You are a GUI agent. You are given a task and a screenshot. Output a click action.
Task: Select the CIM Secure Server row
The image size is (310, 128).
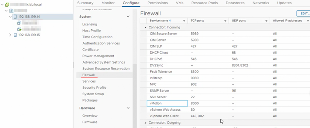225,34
